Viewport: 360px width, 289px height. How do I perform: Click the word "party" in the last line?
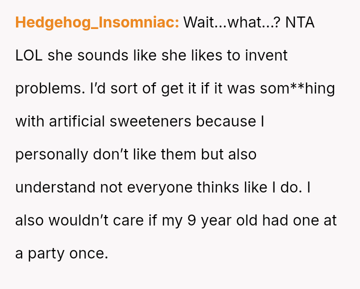[44, 253]
